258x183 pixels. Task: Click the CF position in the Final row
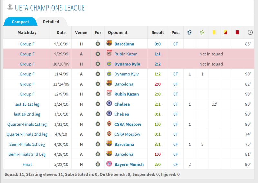[x=175, y=164]
